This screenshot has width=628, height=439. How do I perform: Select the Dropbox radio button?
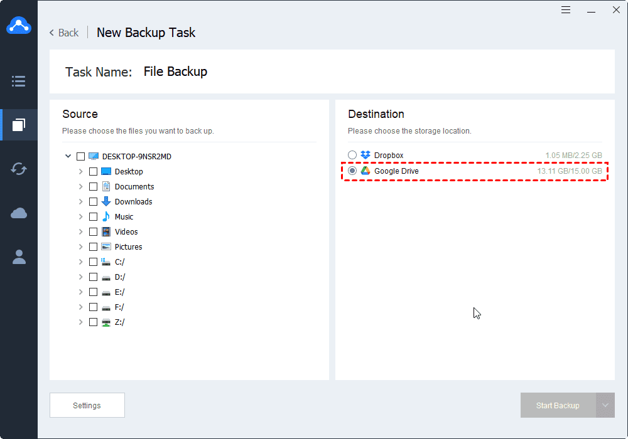[352, 155]
